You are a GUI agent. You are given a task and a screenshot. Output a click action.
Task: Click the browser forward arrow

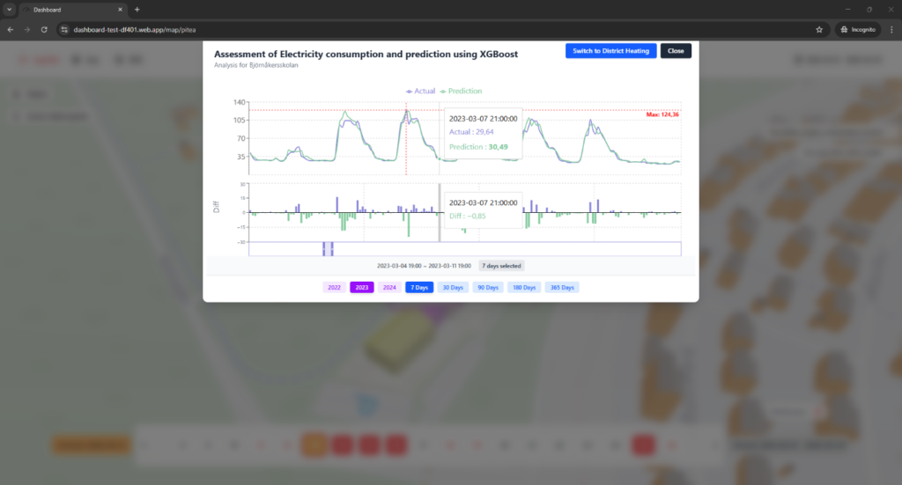[27, 29]
